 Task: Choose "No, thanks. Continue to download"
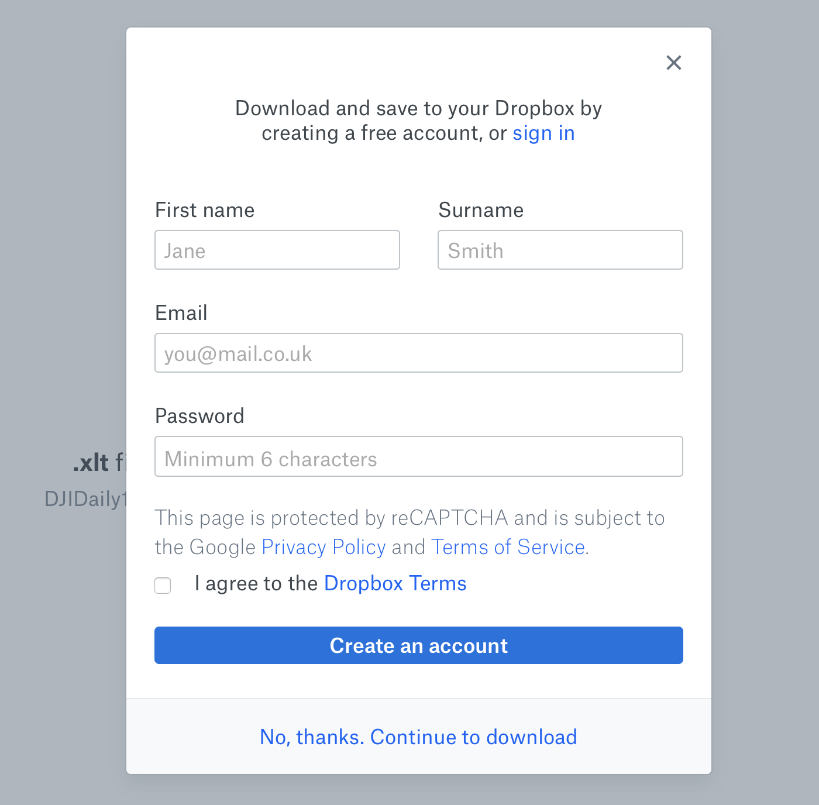click(418, 737)
